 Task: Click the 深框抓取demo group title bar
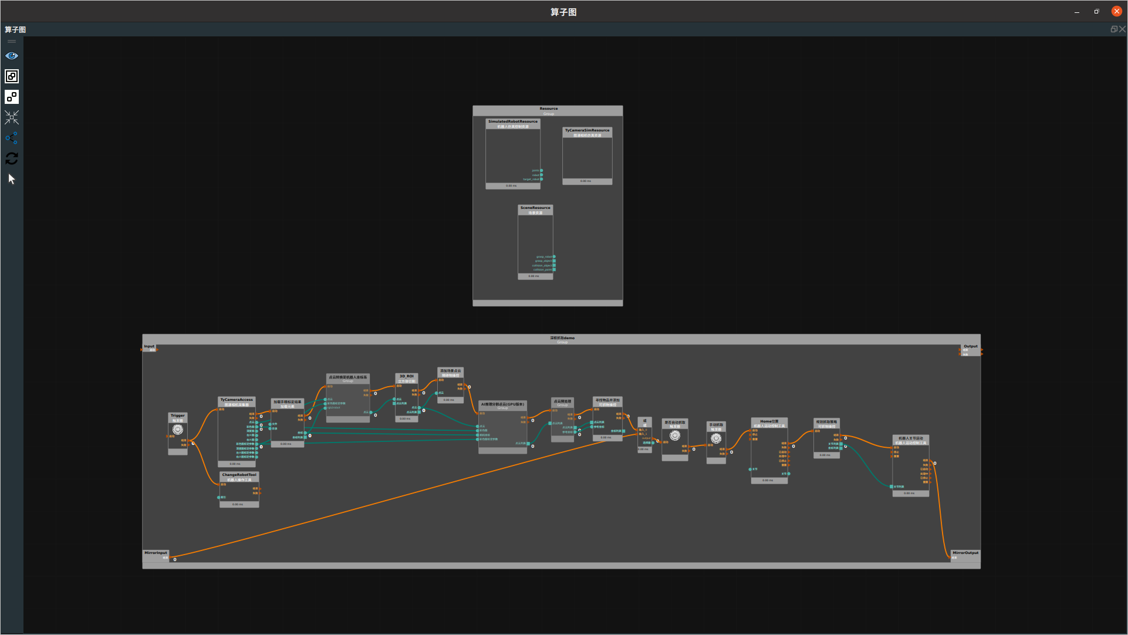562,339
